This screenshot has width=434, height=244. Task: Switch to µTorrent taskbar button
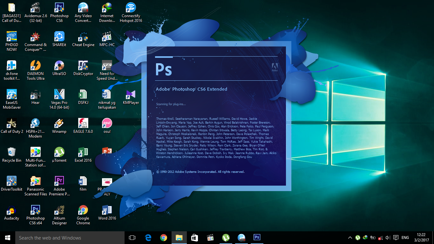pyautogui.click(x=226, y=238)
